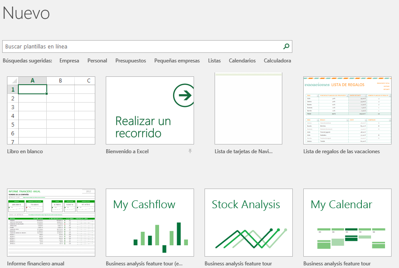Open Lista de regalos de vacaciones template
Screen dimensions: 399x268
coord(347,110)
